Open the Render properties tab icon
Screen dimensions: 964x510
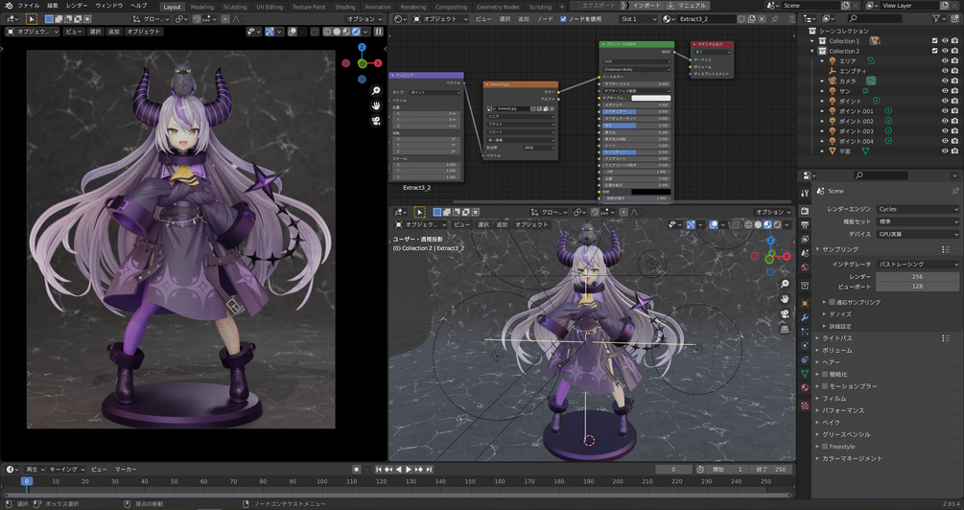coord(805,211)
